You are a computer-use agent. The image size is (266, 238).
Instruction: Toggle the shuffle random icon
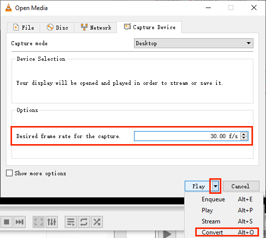click(97, 222)
